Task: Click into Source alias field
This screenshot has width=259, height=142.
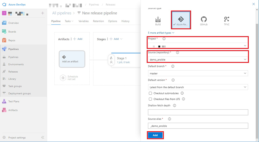Action: point(198,126)
